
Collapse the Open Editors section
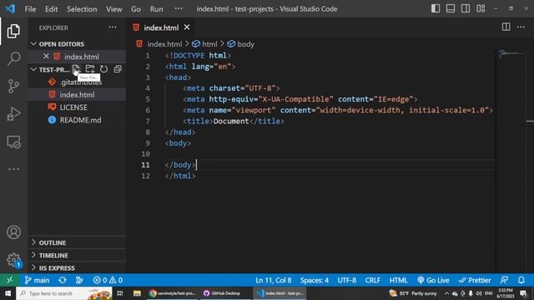33,44
